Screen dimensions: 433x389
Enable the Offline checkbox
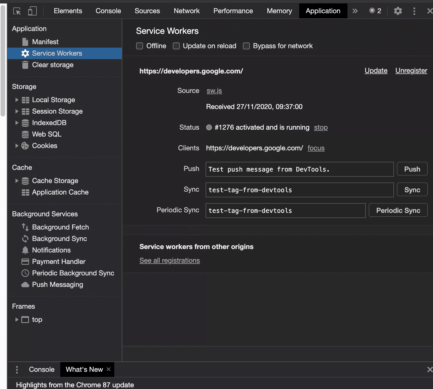140,46
